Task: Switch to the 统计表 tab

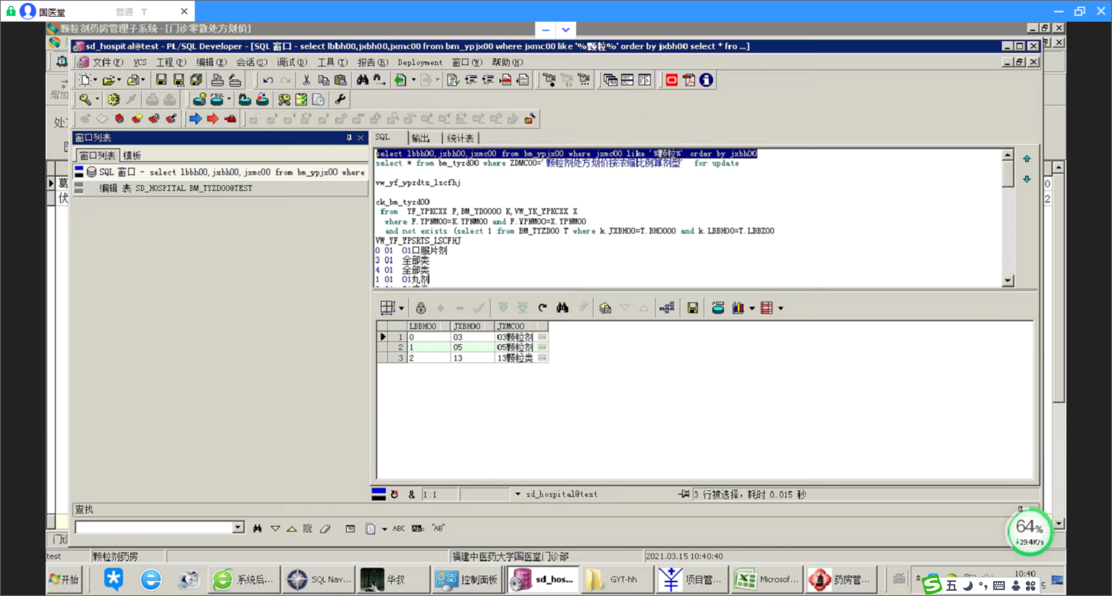Action: [x=460, y=138]
